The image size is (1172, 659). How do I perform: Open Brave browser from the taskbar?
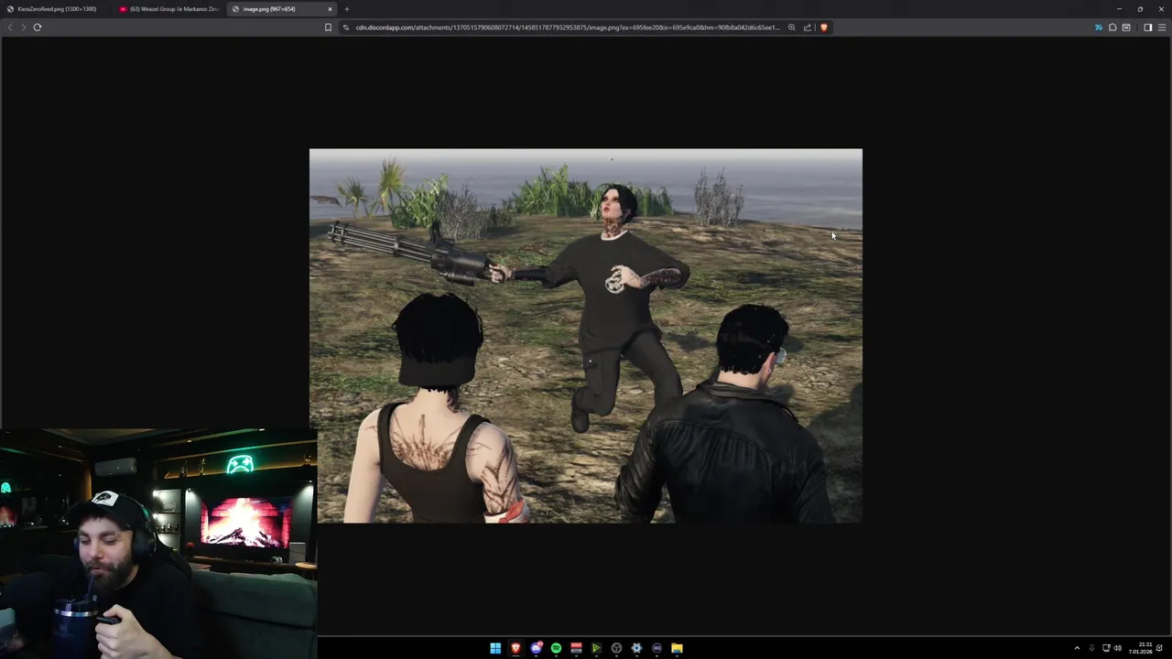click(x=515, y=648)
